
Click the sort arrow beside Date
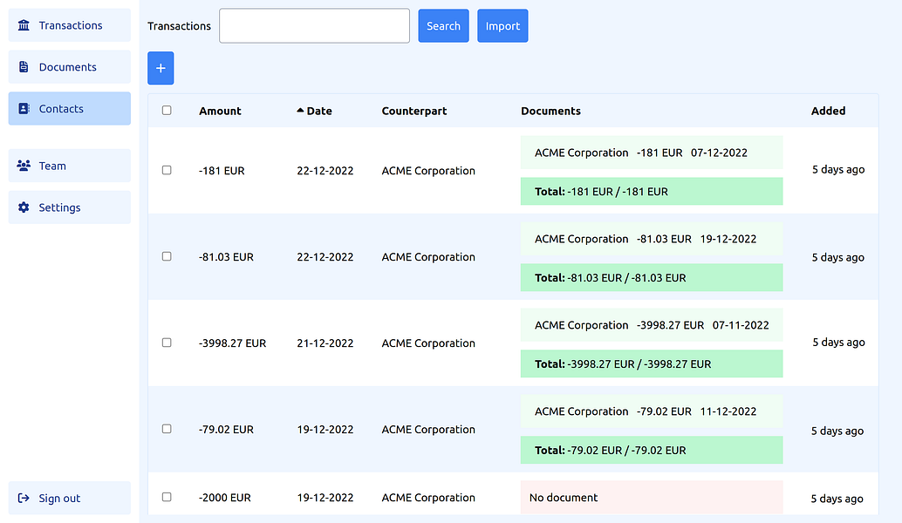click(301, 111)
